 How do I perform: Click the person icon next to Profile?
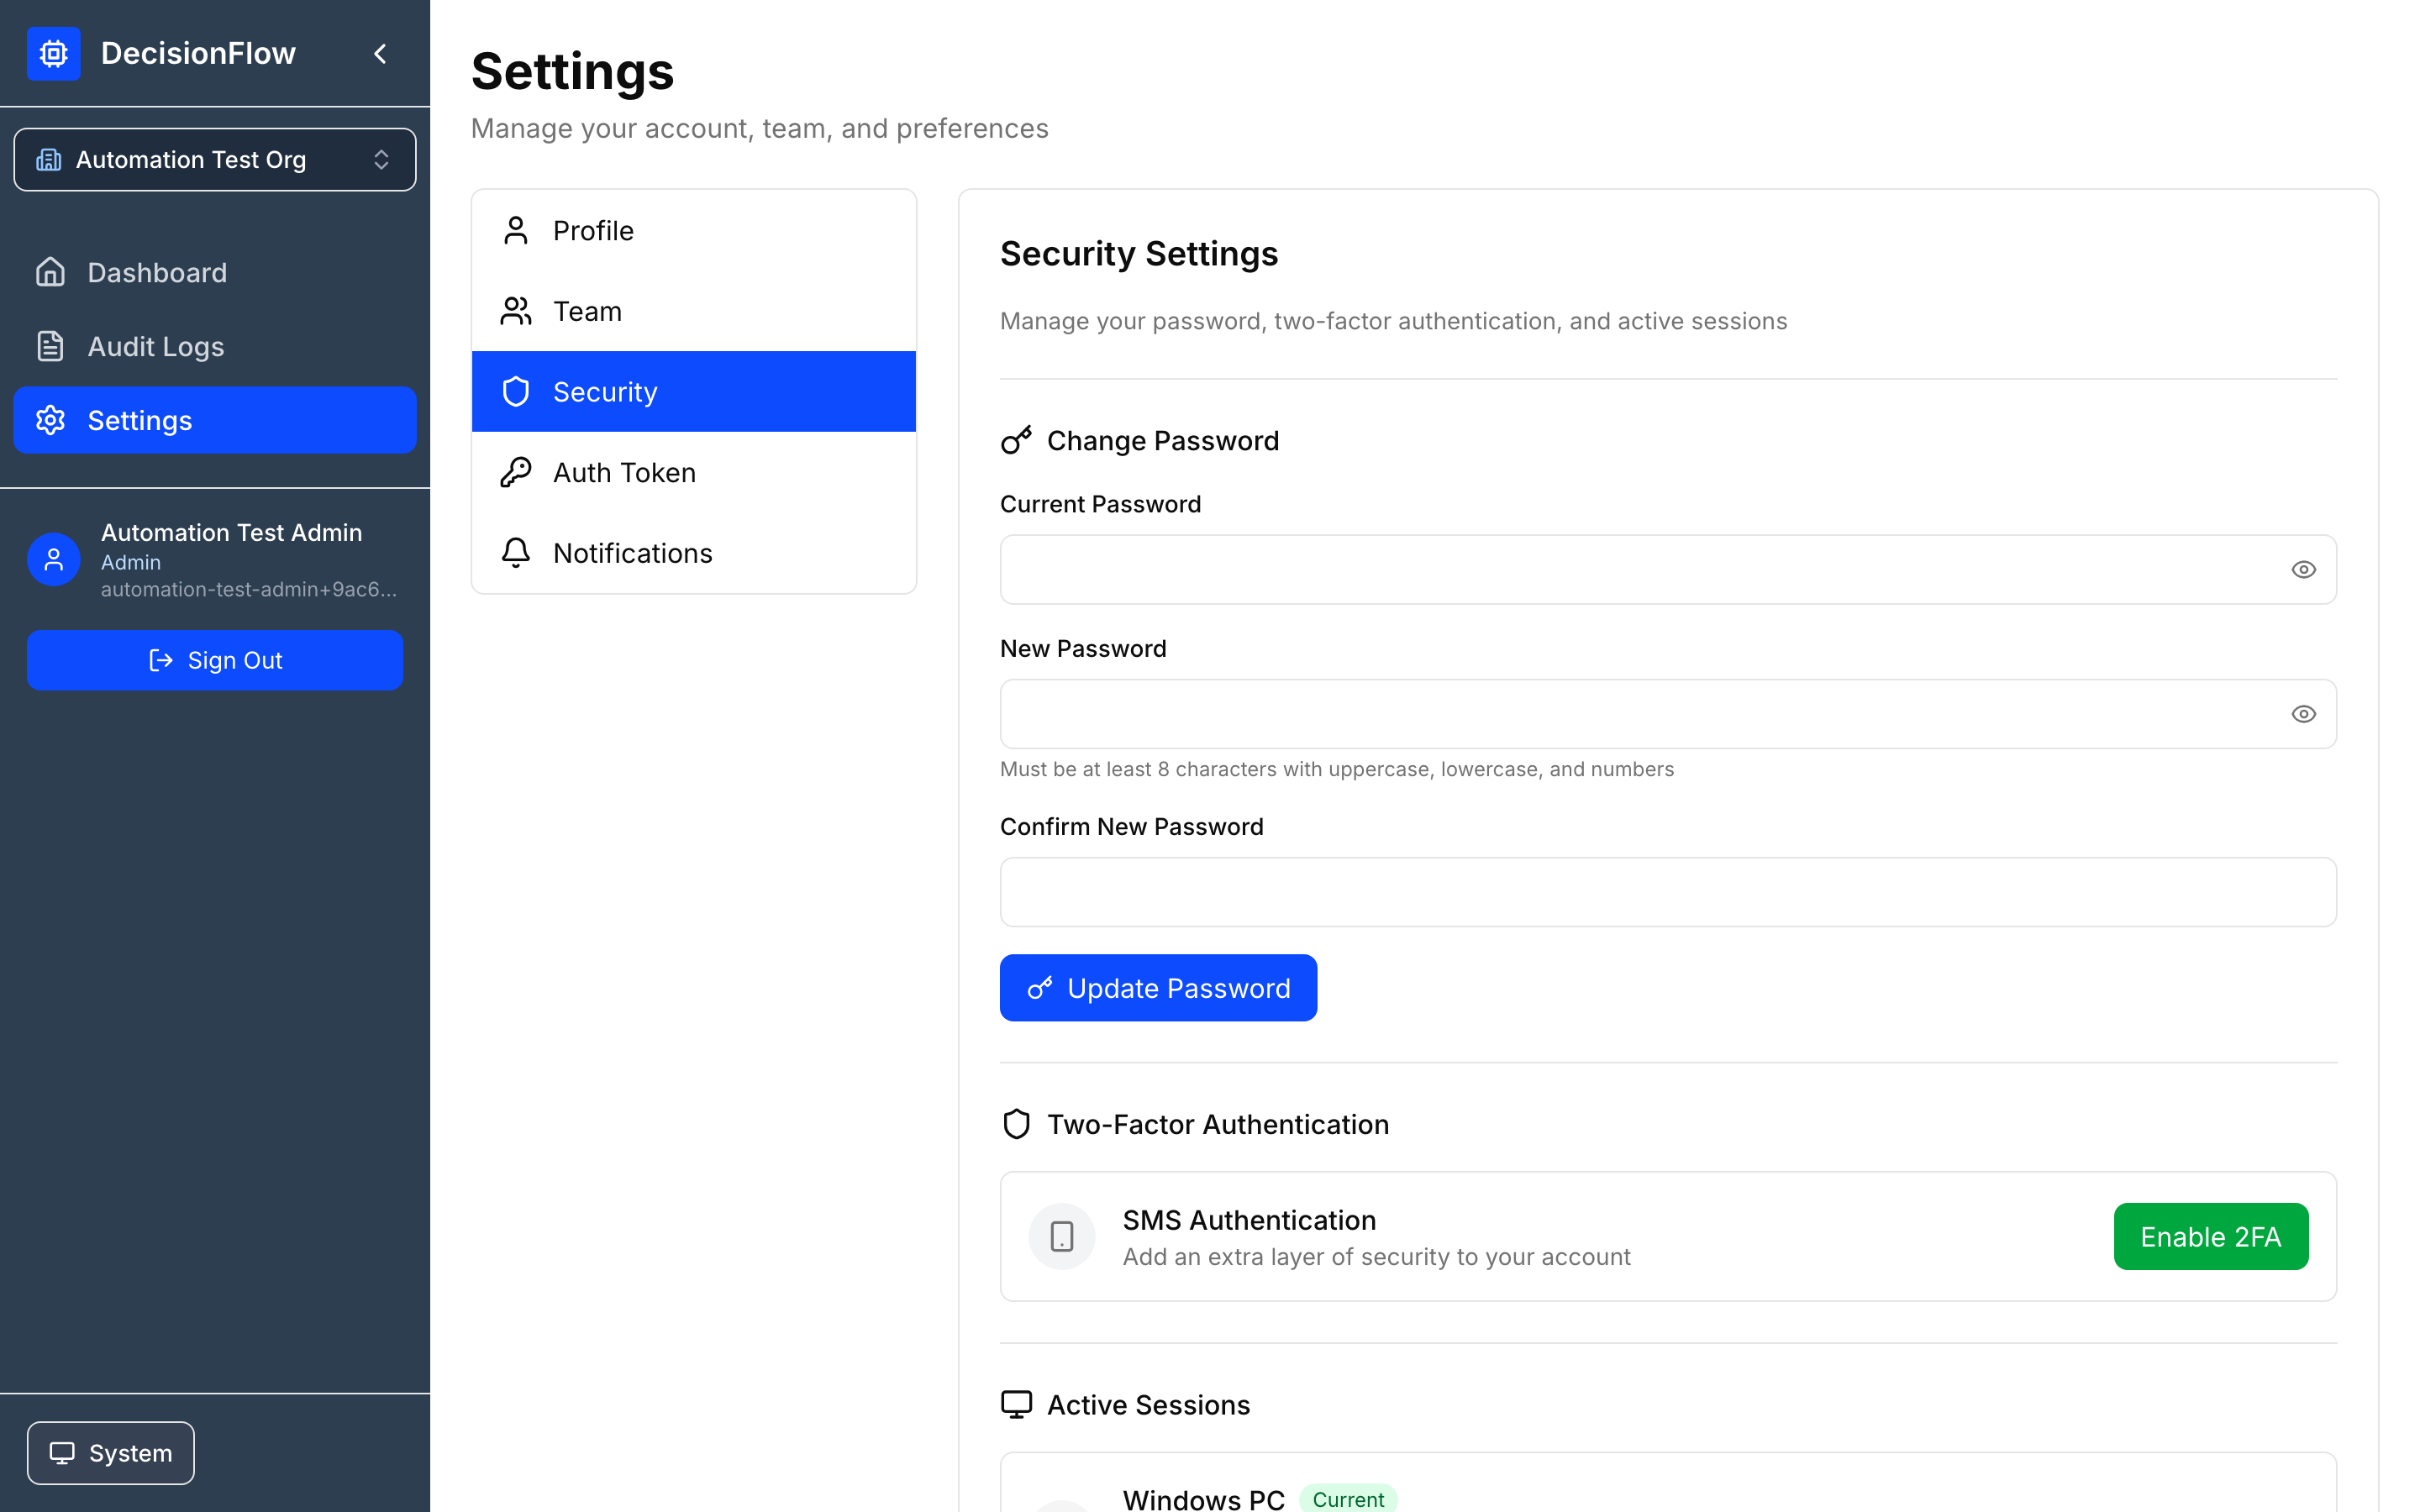(x=516, y=231)
